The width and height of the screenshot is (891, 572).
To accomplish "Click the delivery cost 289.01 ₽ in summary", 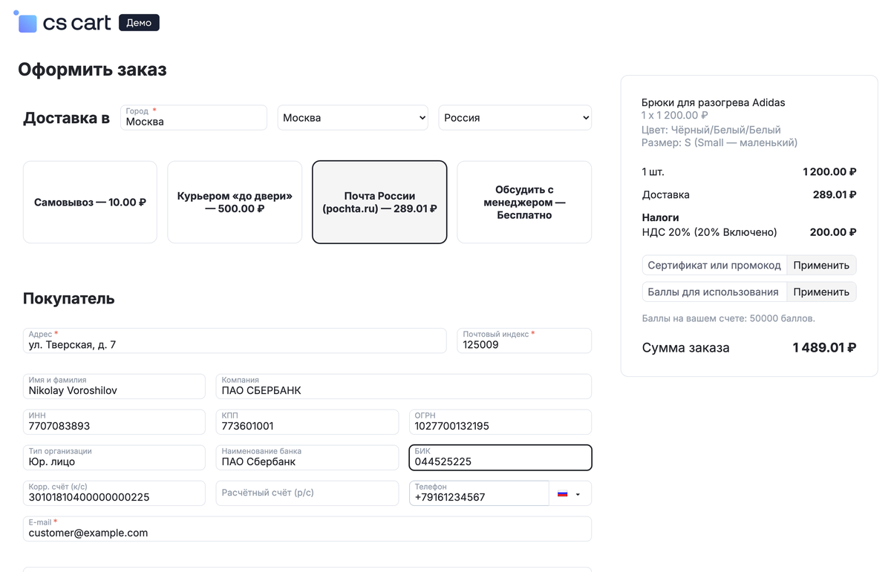I will (835, 194).
